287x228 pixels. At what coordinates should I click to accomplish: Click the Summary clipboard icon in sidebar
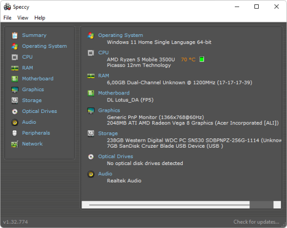tap(15, 35)
